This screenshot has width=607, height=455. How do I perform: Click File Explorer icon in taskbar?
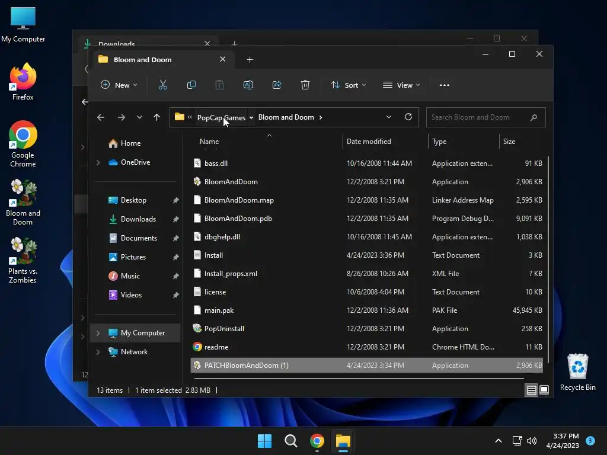point(343,441)
